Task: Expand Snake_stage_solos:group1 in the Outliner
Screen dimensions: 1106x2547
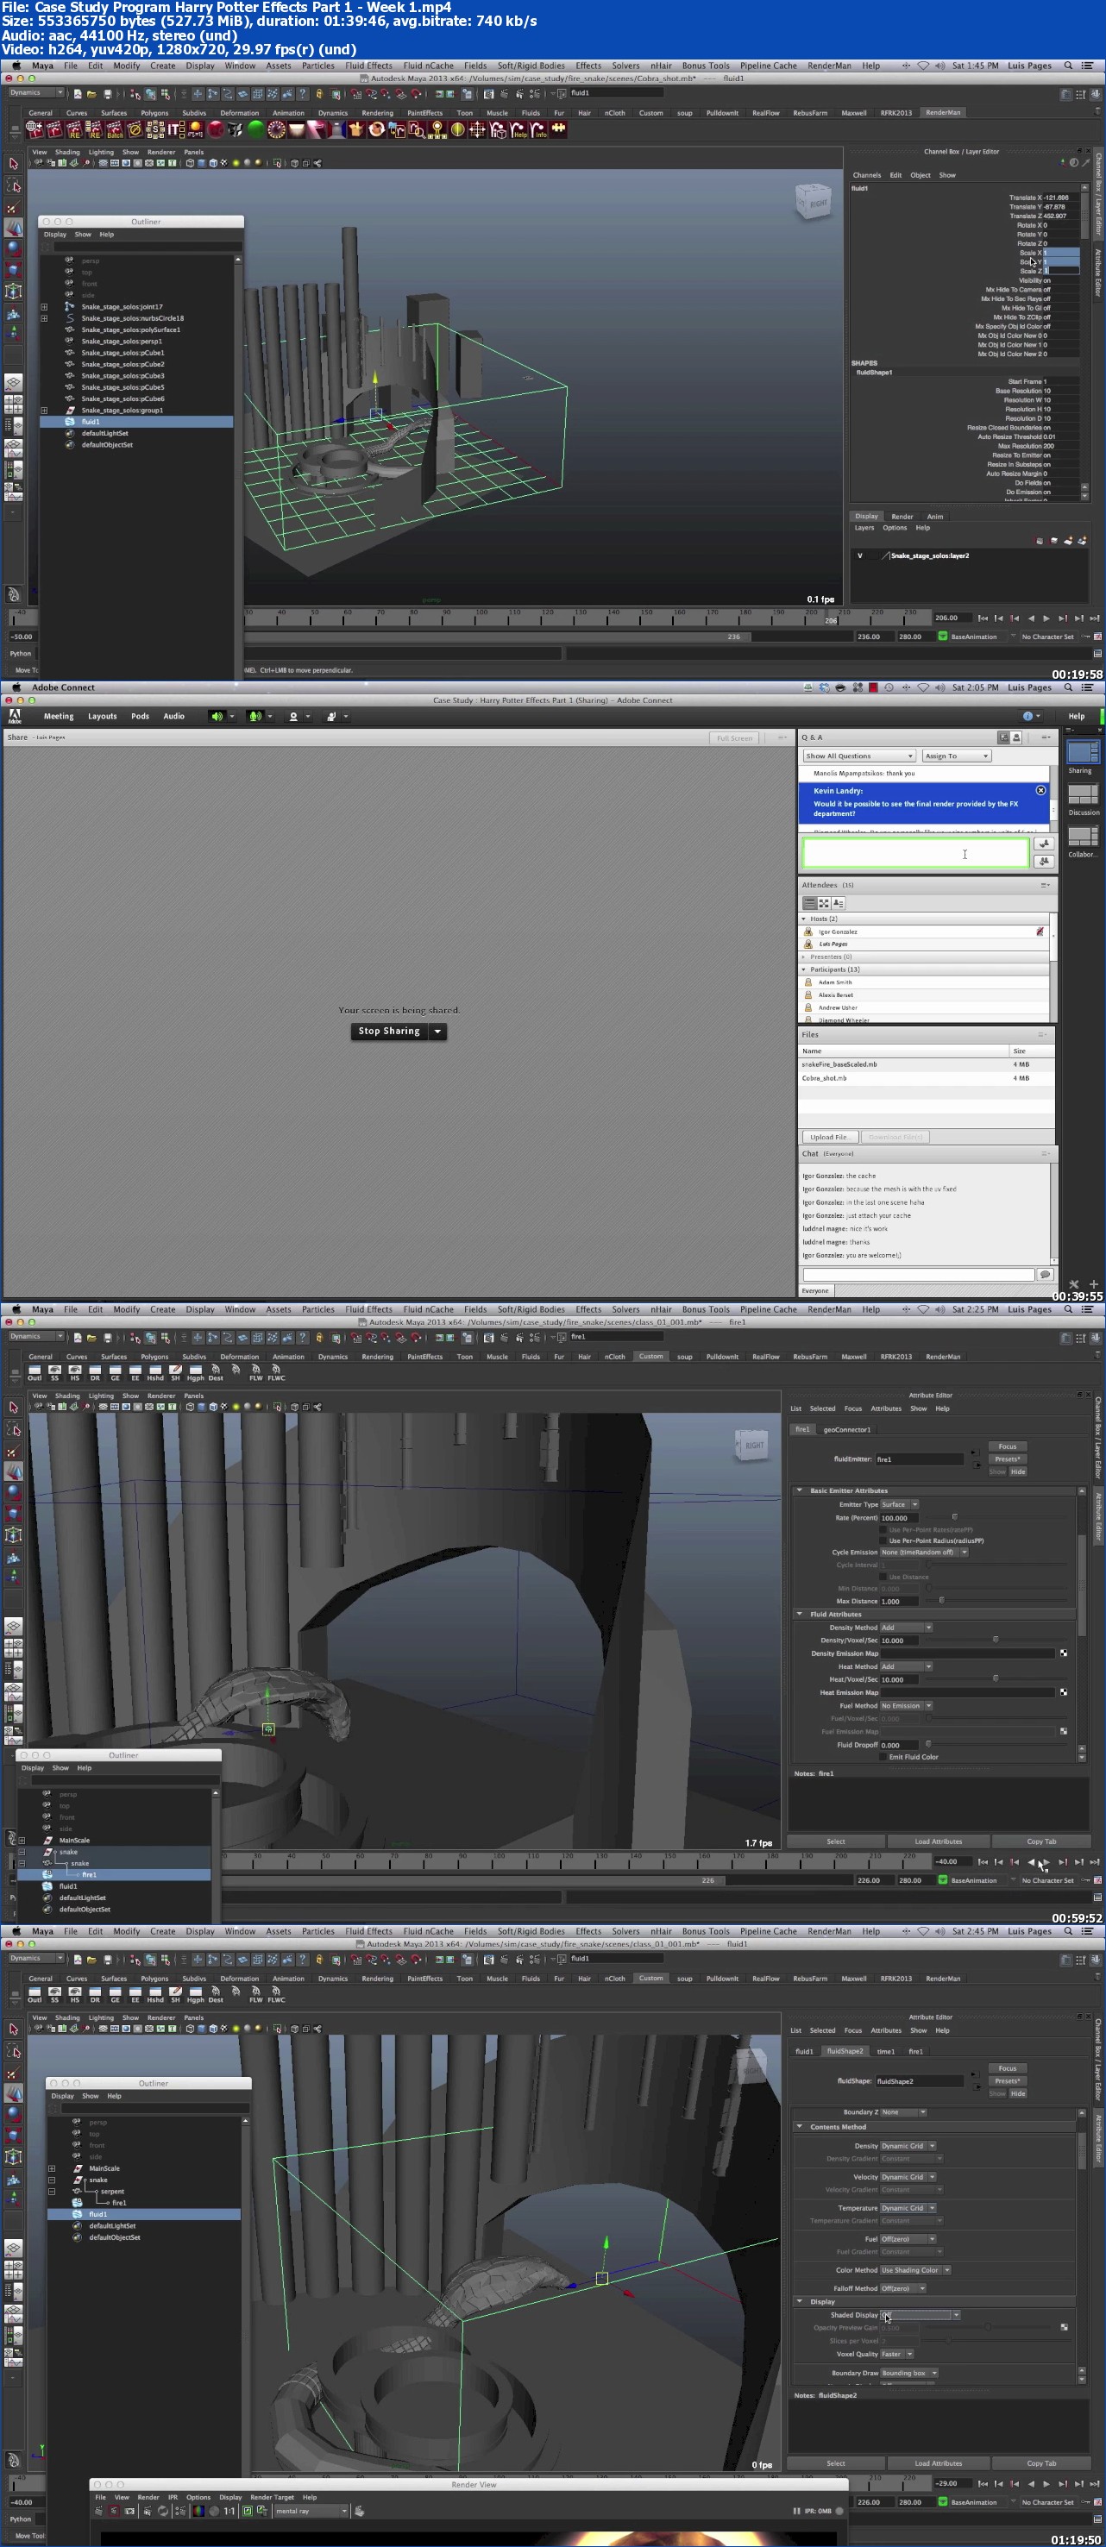Action: (43, 411)
